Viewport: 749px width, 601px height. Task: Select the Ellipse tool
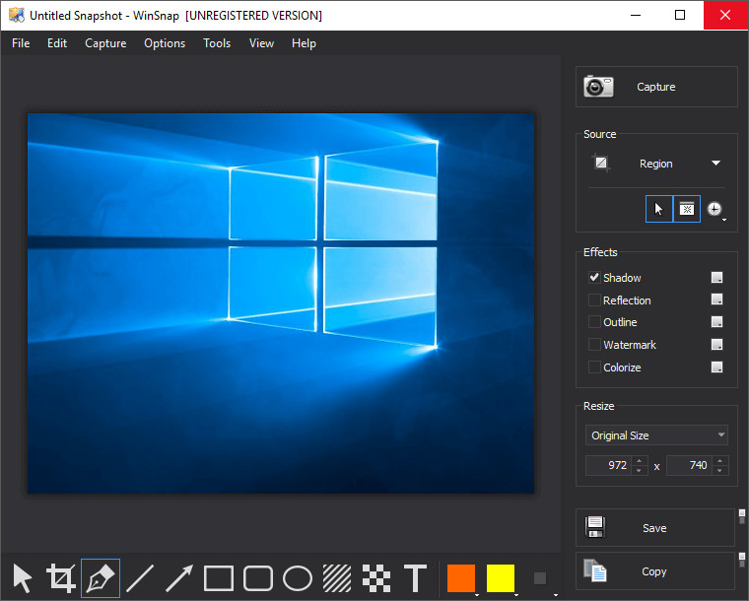tap(298, 578)
